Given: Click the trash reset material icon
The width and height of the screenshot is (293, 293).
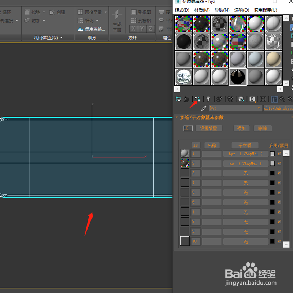Looking at the screenshot, I should (208, 99).
